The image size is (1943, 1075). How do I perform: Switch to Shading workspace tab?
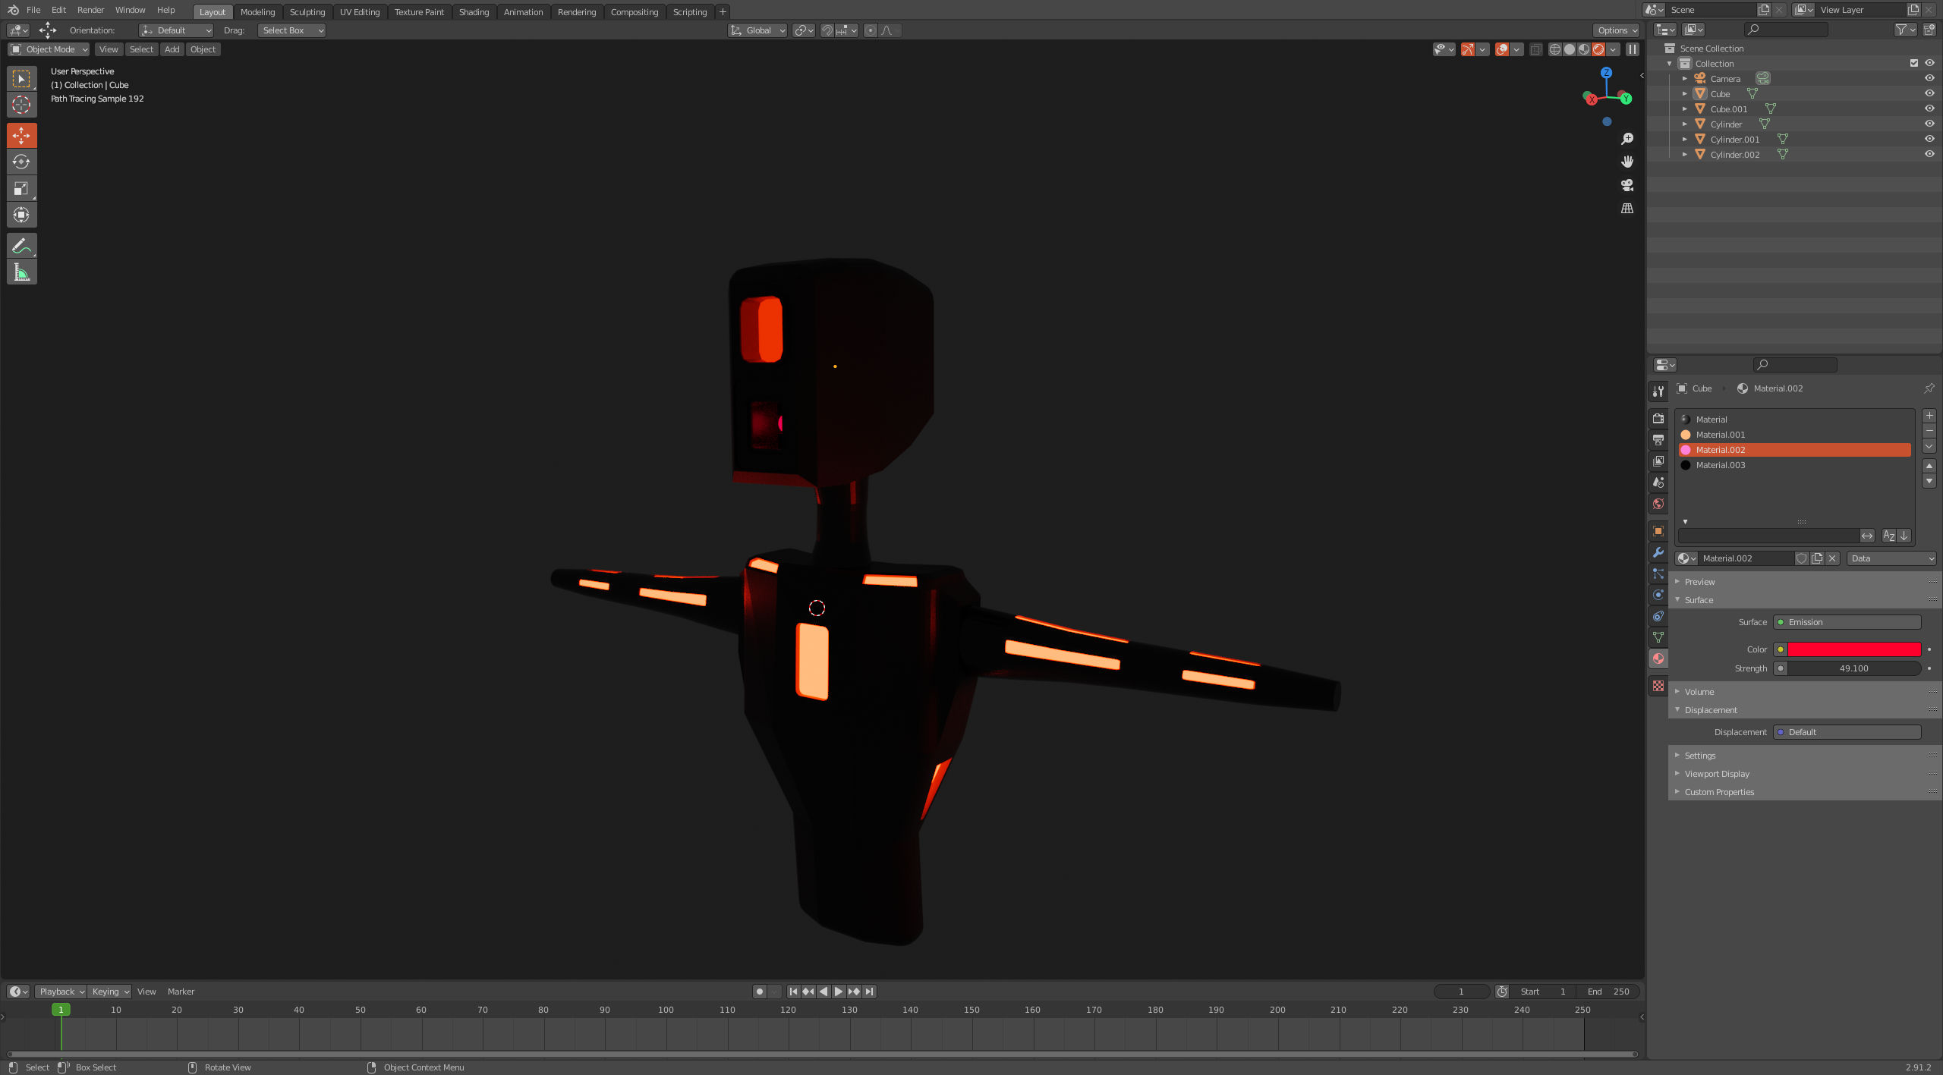[474, 12]
